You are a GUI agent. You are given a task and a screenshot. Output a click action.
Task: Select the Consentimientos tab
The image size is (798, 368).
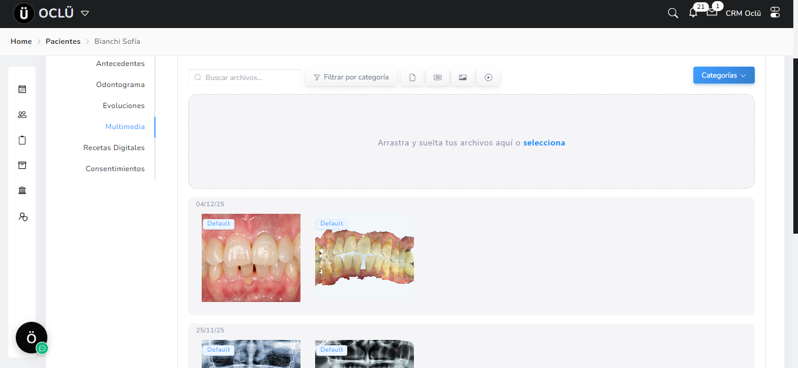(115, 169)
